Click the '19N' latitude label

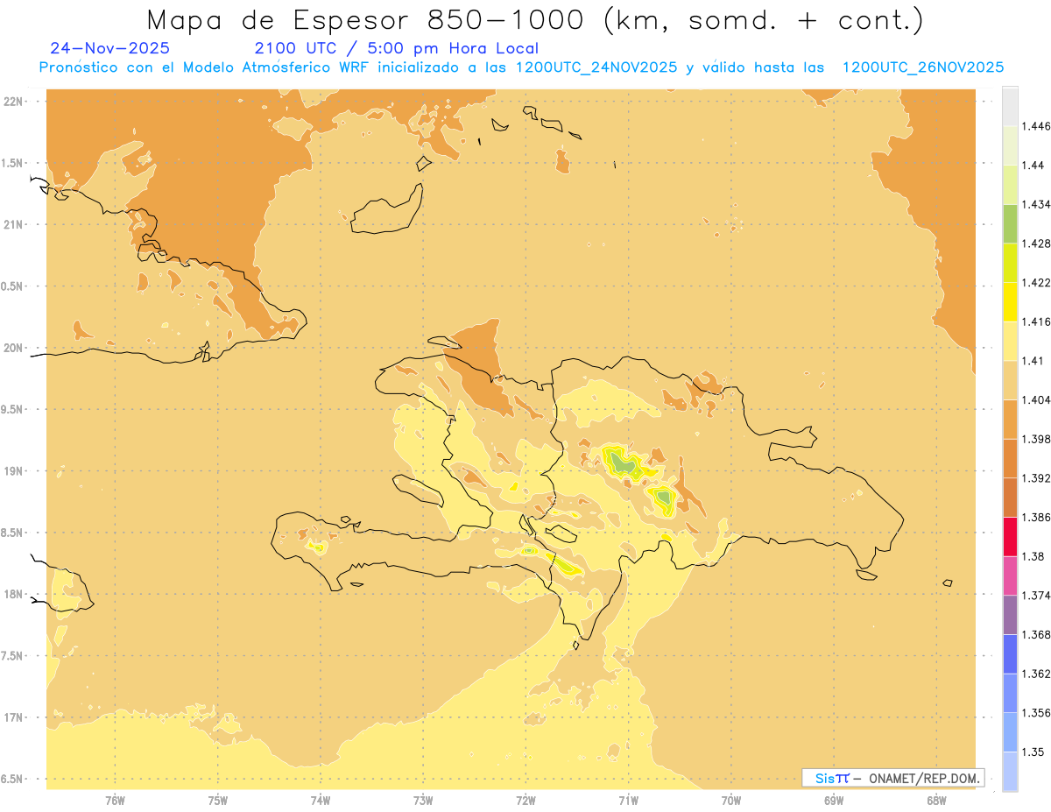pyautogui.click(x=14, y=471)
